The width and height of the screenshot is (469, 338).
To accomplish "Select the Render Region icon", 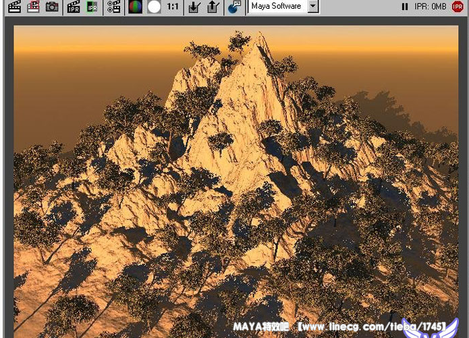I will [33, 7].
